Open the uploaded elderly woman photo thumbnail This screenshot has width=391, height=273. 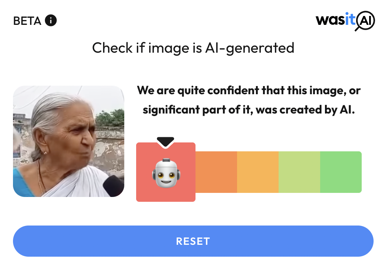coord(69,141)
